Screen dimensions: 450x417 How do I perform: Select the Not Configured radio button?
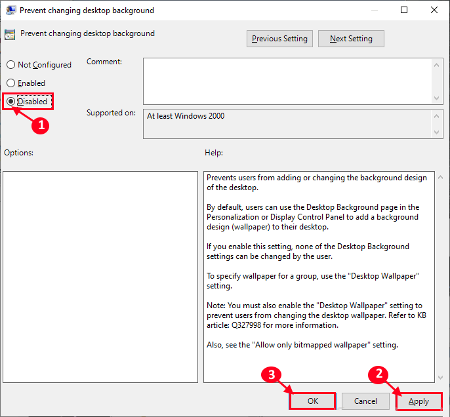39,65
